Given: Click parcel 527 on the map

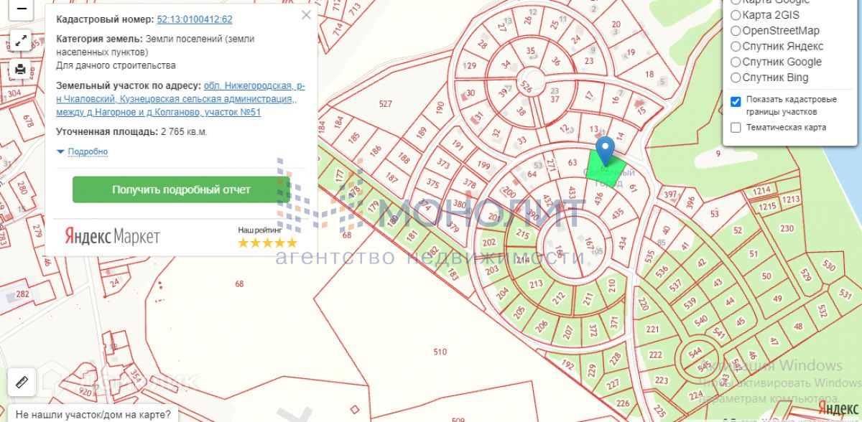Looking at the screenshot, I should click(386, 104).
